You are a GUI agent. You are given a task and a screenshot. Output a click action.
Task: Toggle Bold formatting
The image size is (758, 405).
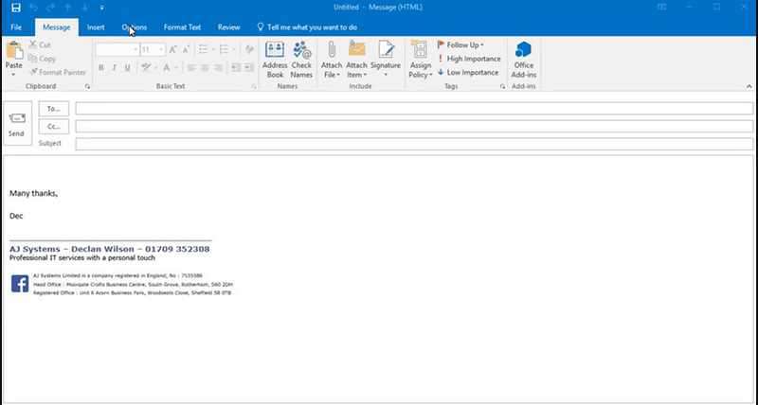[101, 68]
